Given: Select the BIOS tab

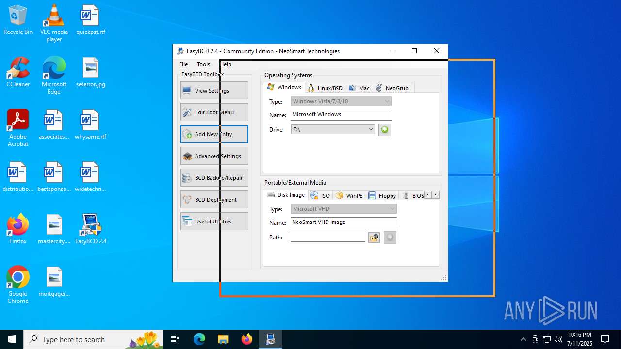Looking at the screenshot, I should click(413, 196).
